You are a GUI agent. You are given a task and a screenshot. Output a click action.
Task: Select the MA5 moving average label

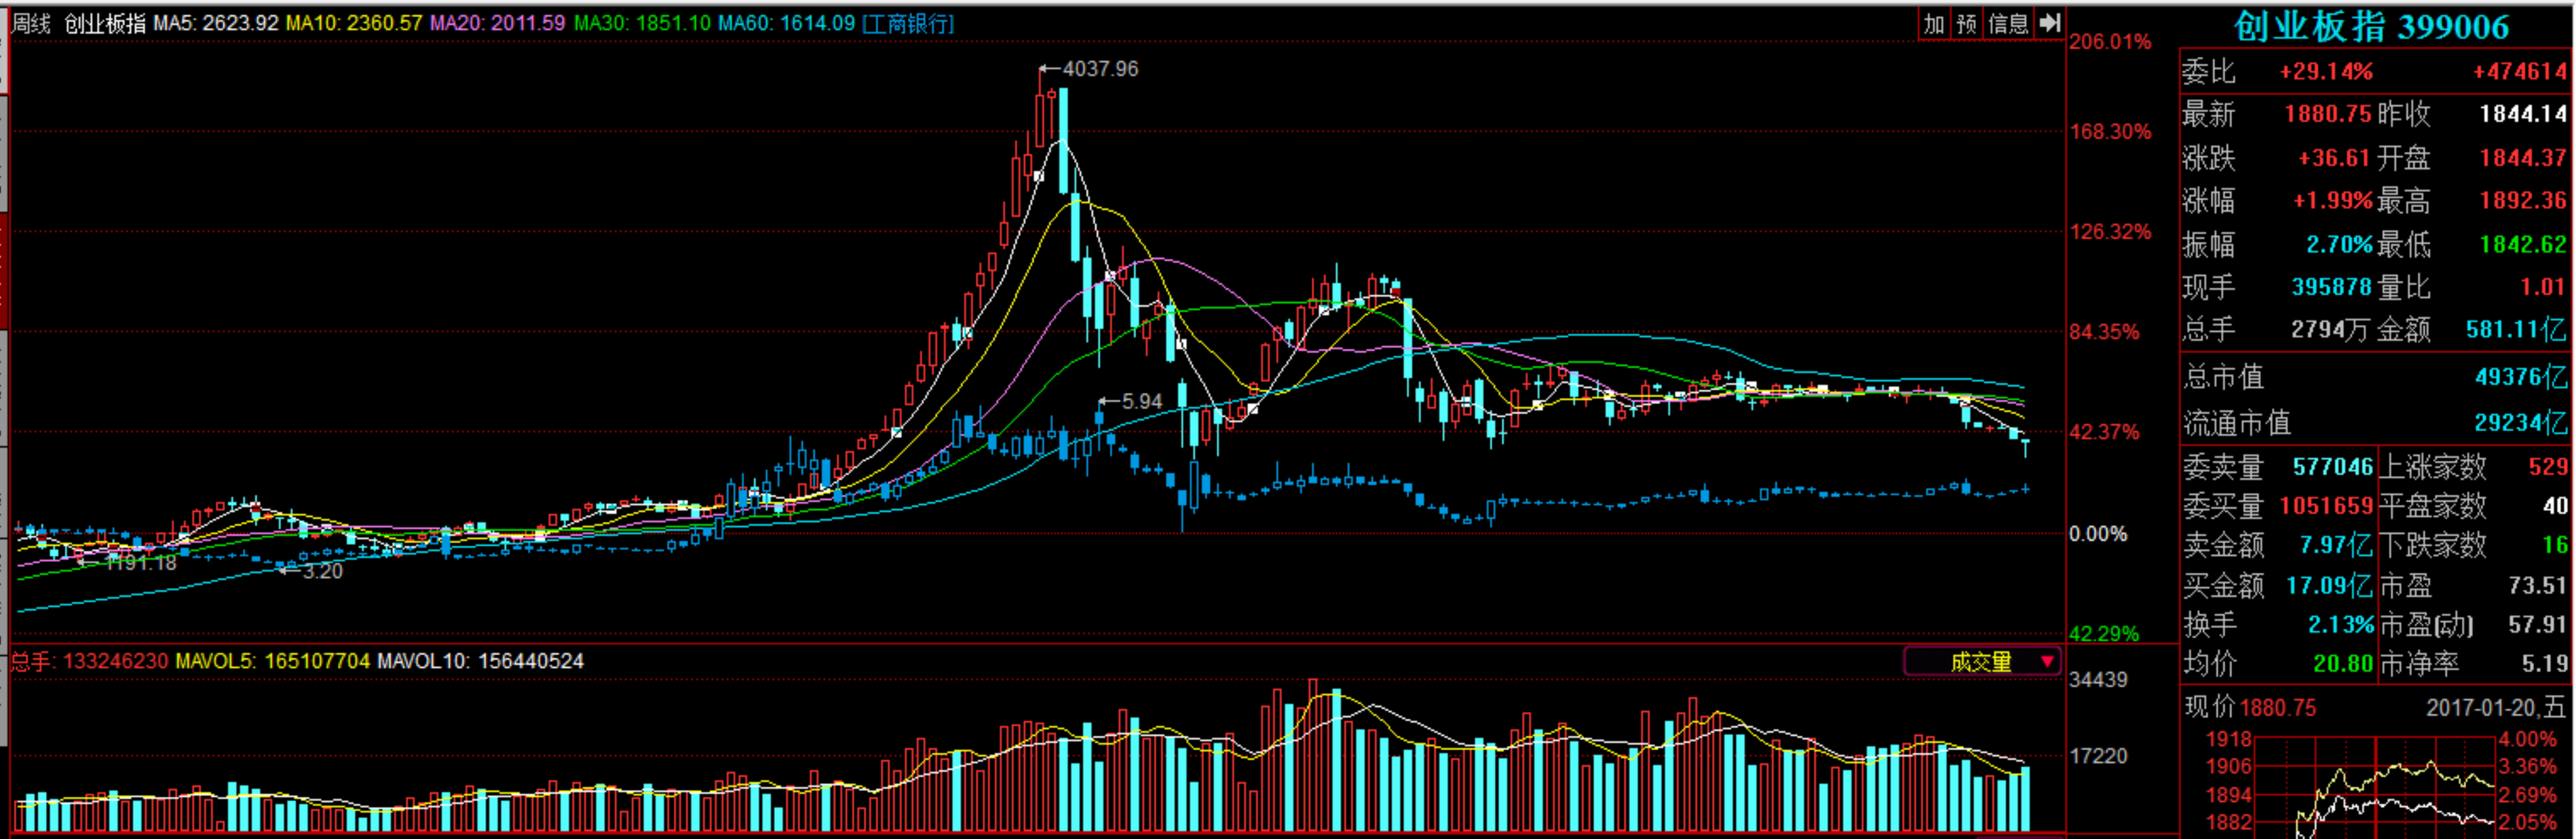click(215, 23)
